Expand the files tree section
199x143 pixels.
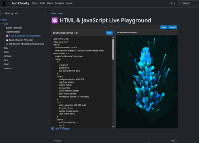(5, 48)
